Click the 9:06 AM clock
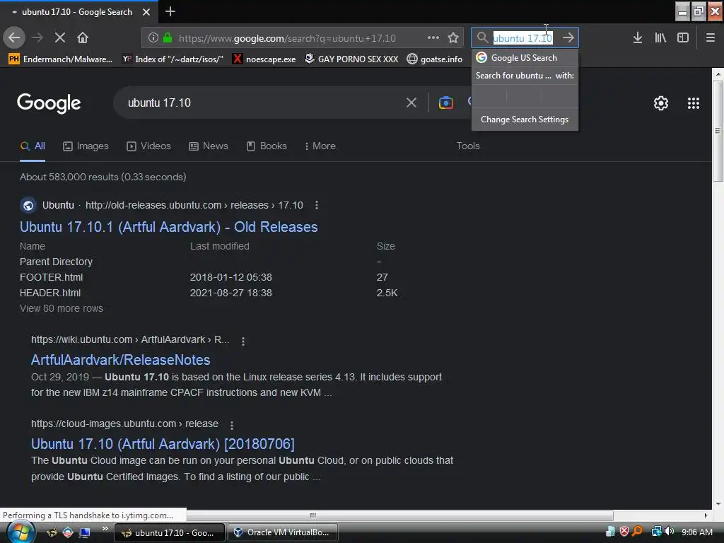This screenshot has height=543, width=724. click(x=696, y=532)
